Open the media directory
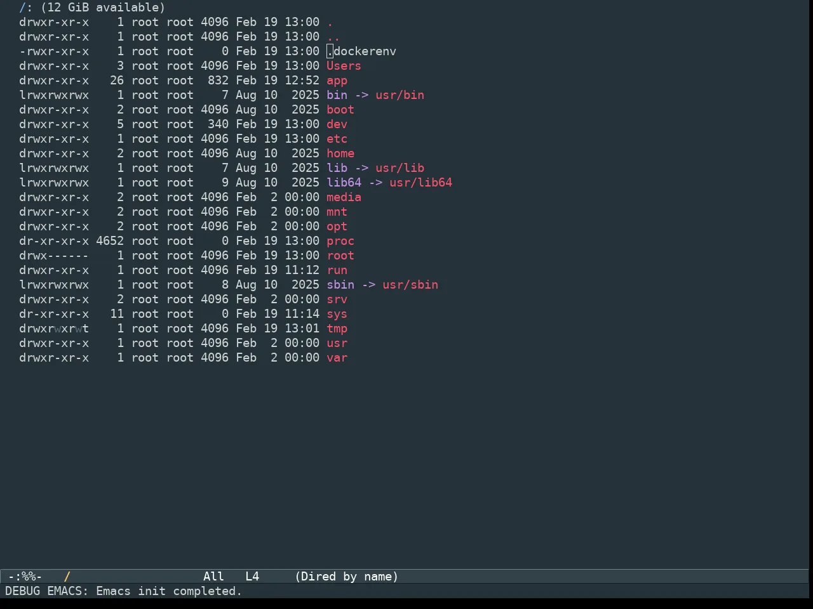 pos(344,197)
